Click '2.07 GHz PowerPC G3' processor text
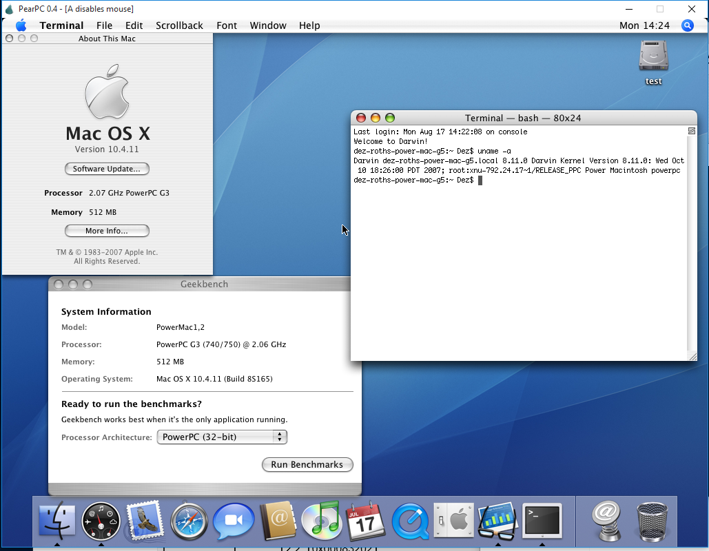The height and width of the screenshot is (551, 709). [x=129, y=193]
